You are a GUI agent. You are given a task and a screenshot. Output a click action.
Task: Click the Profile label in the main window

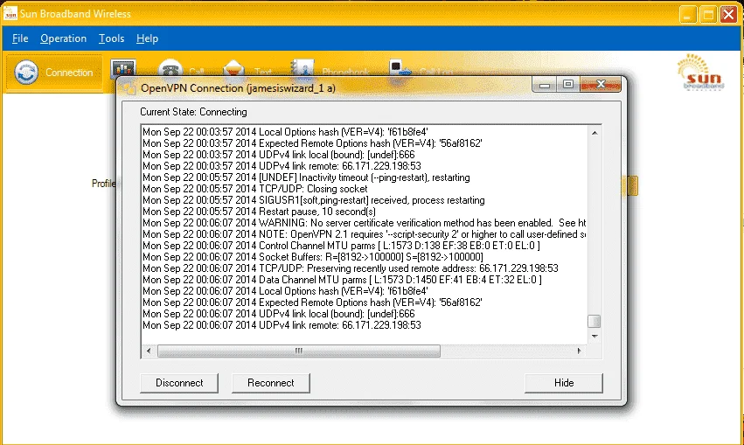pyautogui.click(x=103, y=184)
